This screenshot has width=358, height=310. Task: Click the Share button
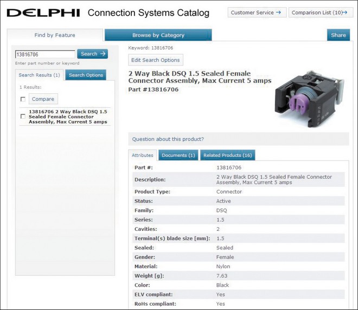(x=338, y=35)
